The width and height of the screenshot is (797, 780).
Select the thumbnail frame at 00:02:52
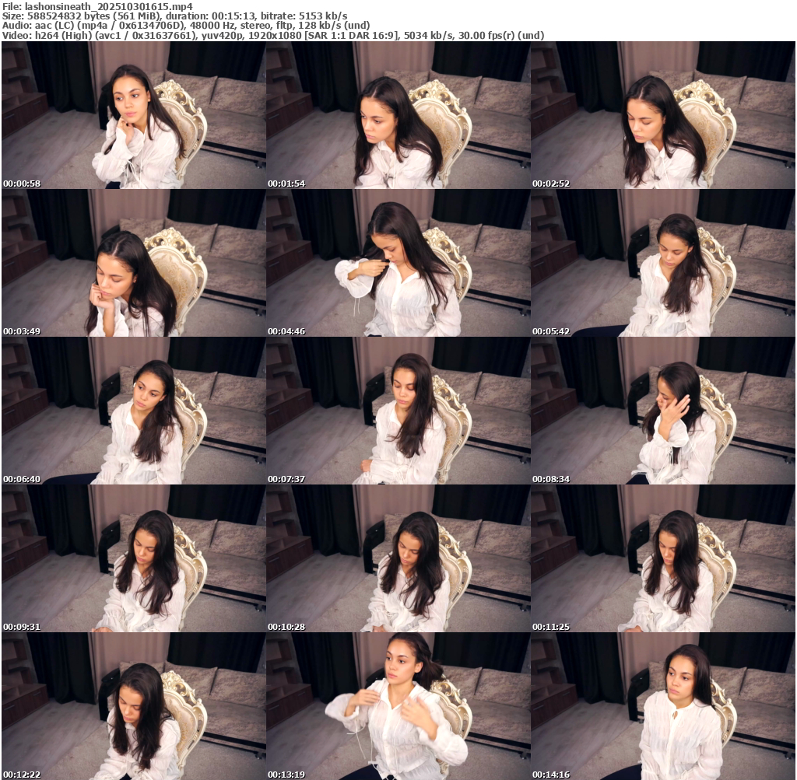click(x=663, y=115)
